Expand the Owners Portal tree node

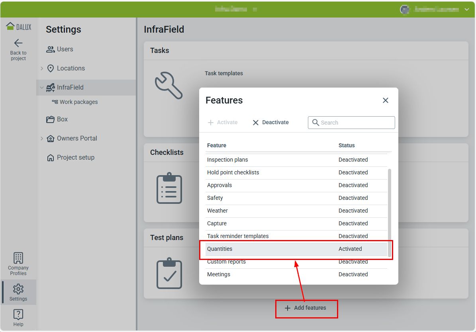(x=42, y=139)
